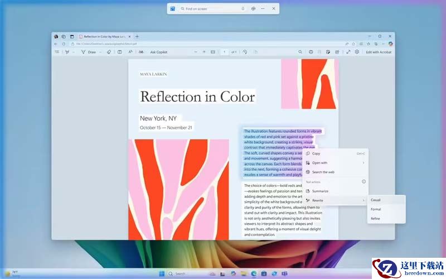This screenshot has width=446, height=279.
Task: Click Read aloud icon in address bar
Action: coord(347,44)
